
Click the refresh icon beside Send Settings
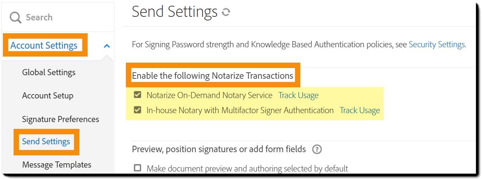click(226, 13)
